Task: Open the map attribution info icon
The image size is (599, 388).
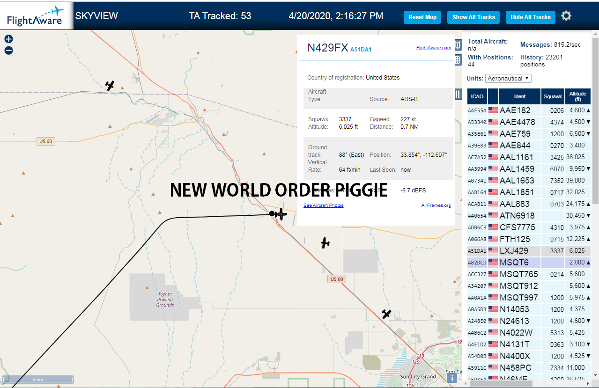Action: [x=453, y=378]
